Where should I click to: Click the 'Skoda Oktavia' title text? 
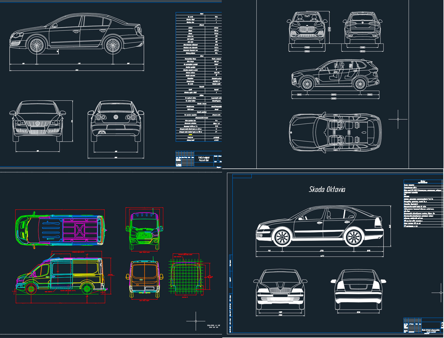[x=327, y=189]
